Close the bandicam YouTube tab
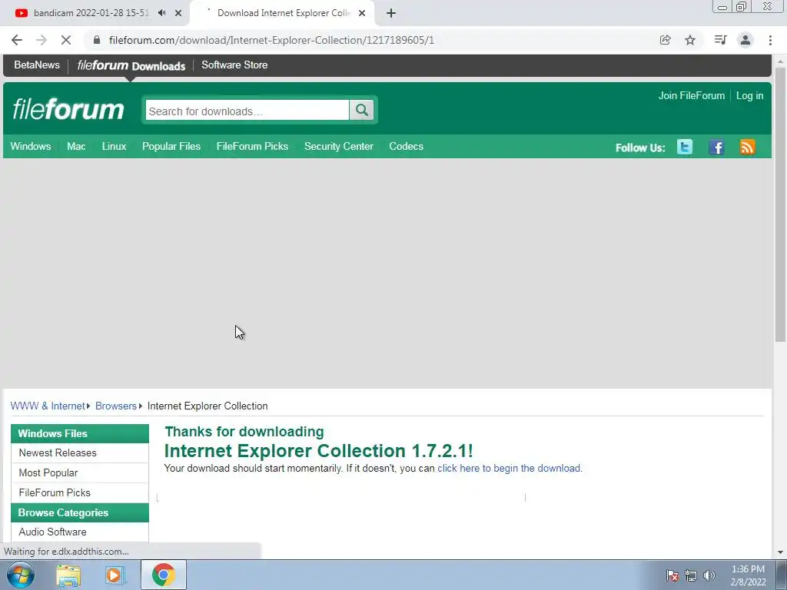787x590 pixels. [178, 13]
